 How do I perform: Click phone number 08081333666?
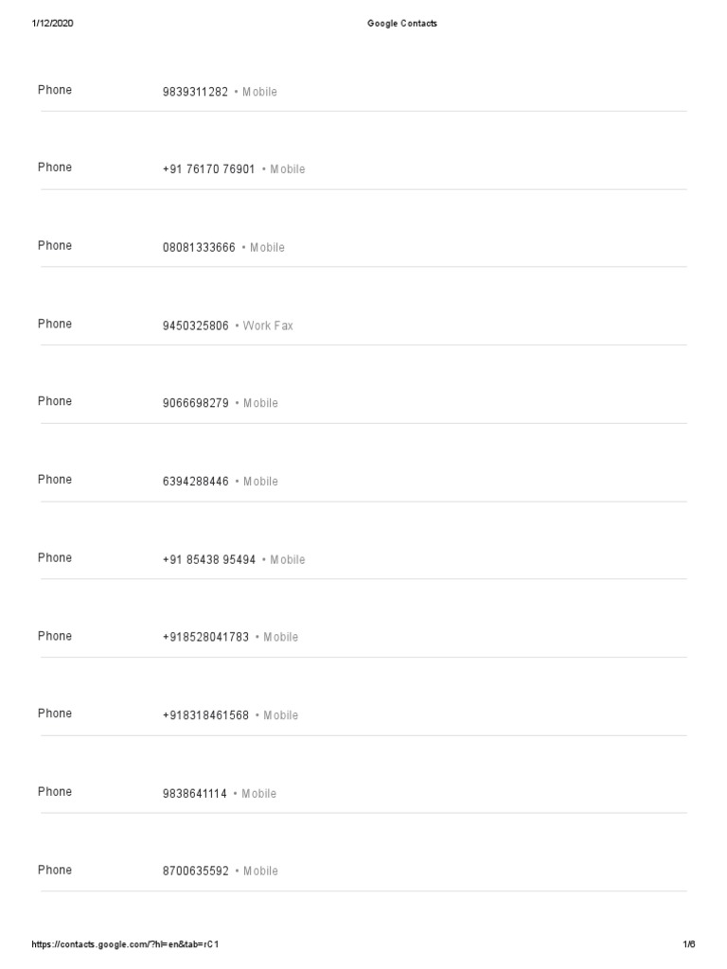click(x=199, y=248)
